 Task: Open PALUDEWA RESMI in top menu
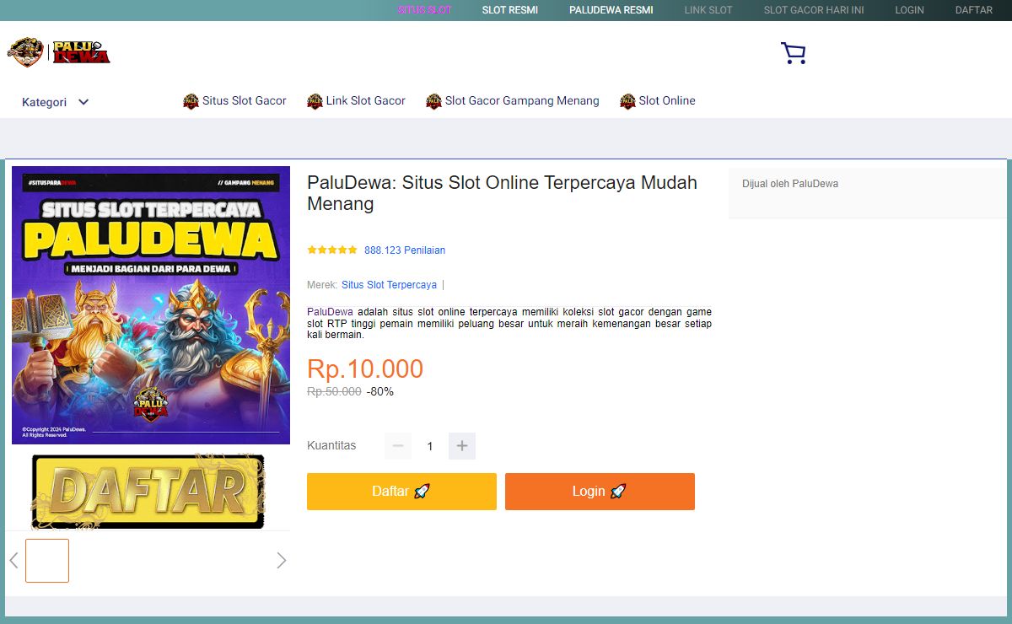(611, 10)
